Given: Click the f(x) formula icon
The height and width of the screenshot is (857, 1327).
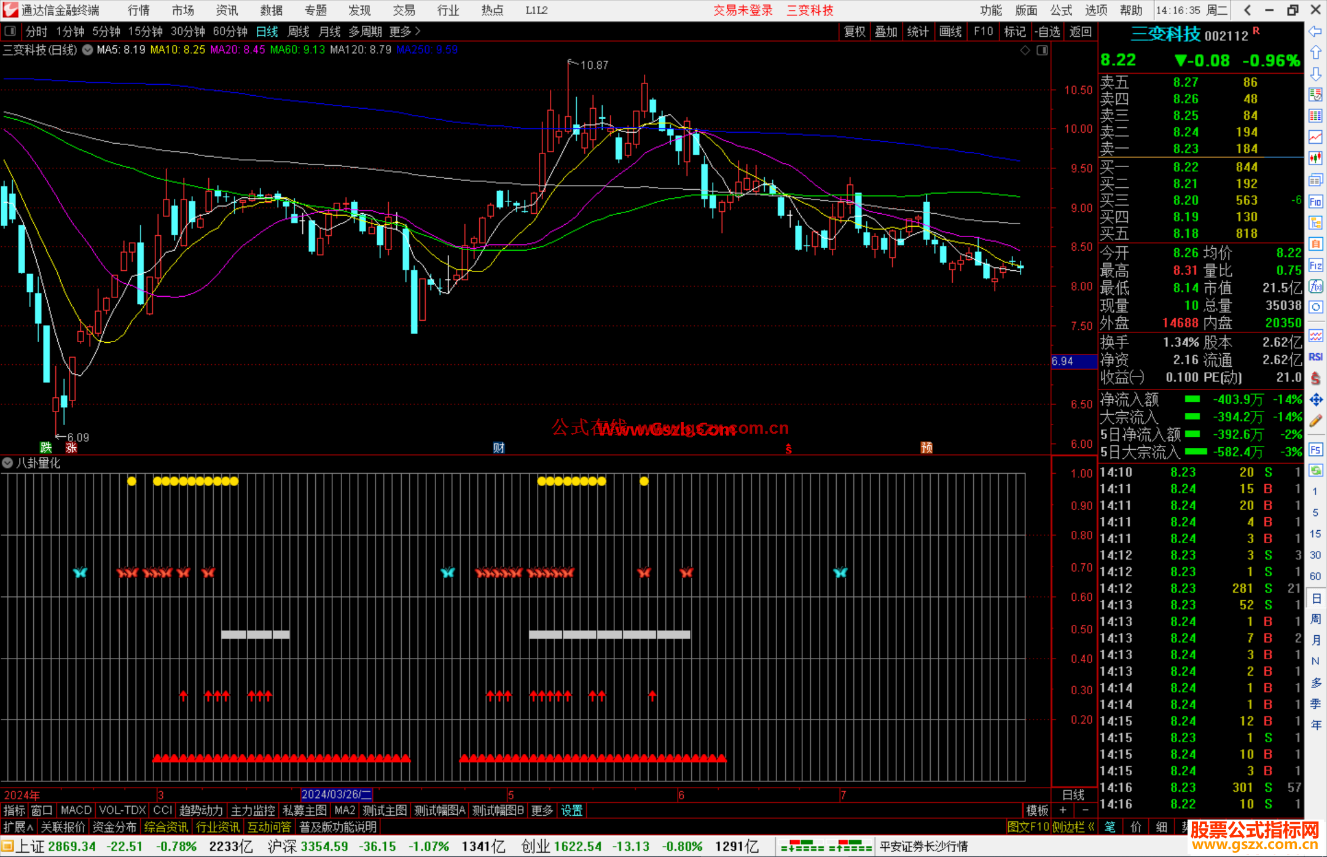Looking at the screenshot, I should coord(1315,286).
